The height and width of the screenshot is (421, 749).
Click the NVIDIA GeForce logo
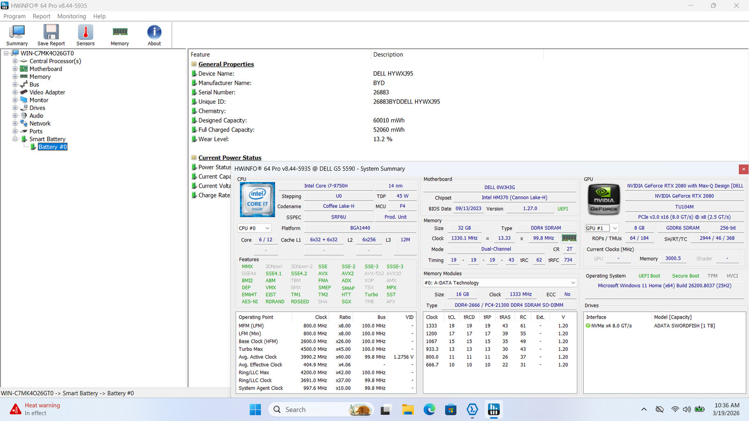pyautogui.click(x=604, y=200)
